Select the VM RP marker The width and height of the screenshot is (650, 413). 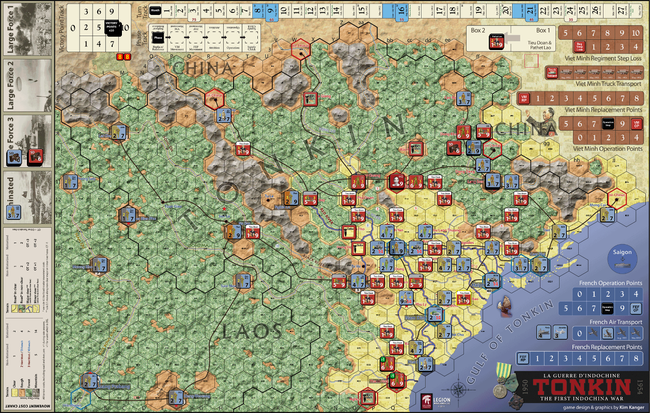(524, 98)
